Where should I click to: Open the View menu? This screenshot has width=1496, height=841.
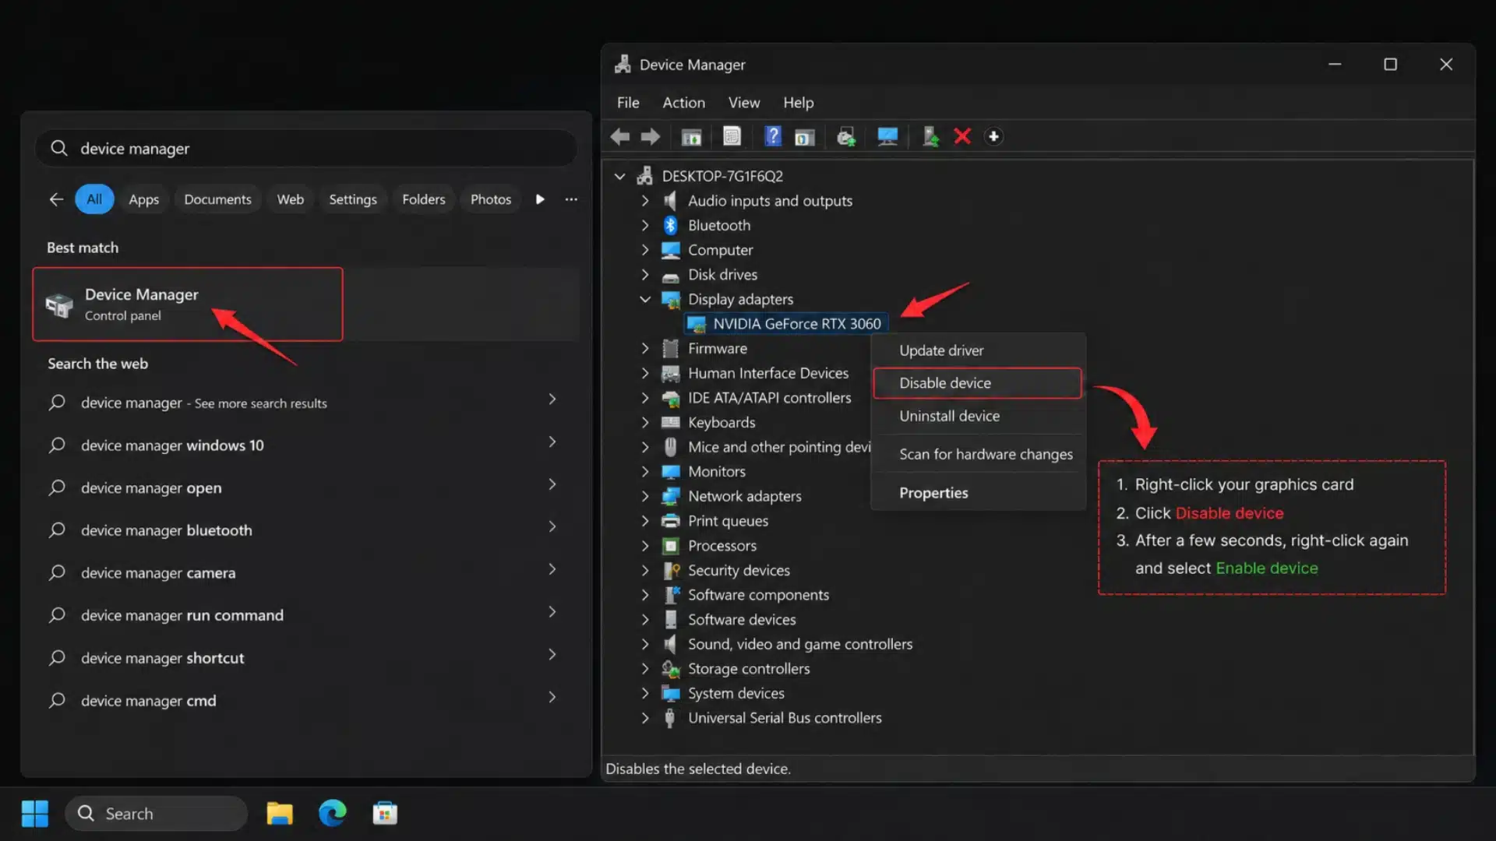[744, 103]
